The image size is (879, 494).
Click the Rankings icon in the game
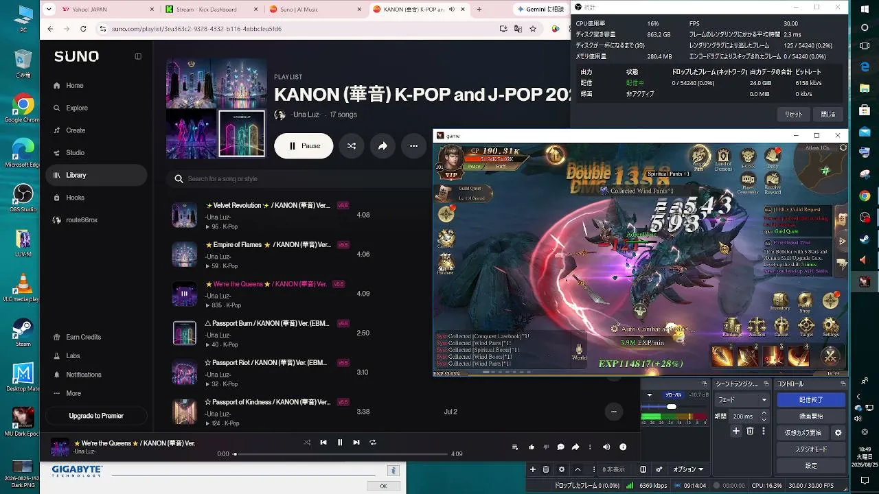pos(732,327)
